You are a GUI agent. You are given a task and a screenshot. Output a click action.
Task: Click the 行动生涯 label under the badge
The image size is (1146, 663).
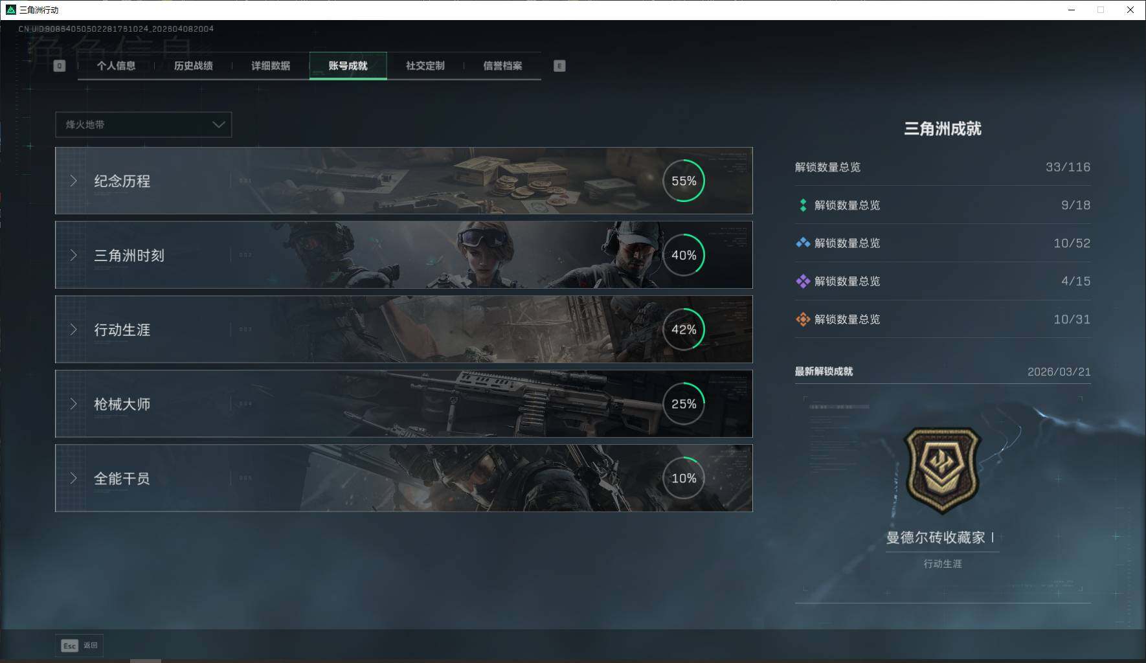click(943, 564)
